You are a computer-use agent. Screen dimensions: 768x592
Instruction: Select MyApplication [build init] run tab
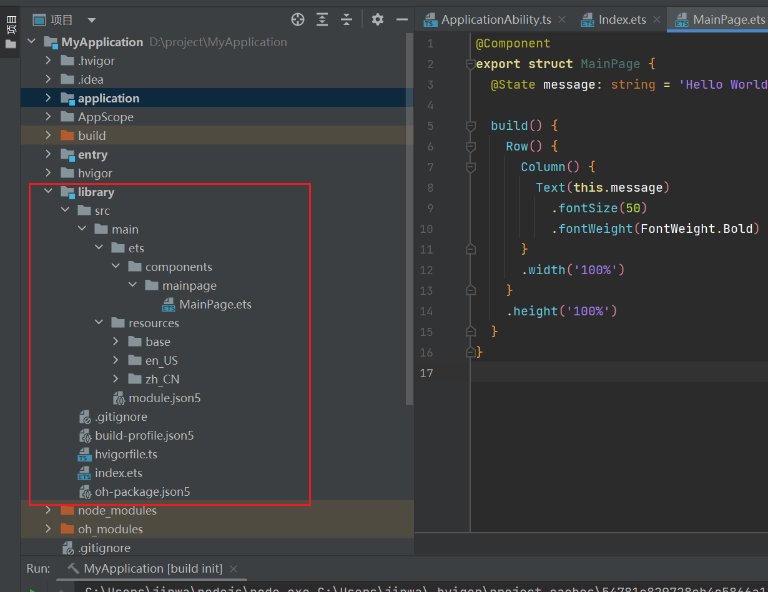click(x=153, y=568)
